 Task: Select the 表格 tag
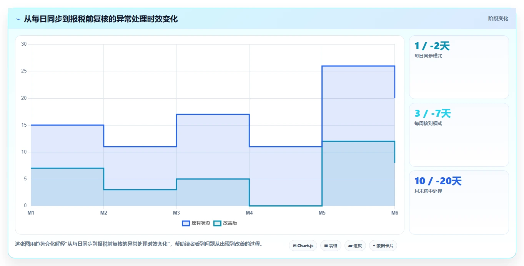point(331,246)
